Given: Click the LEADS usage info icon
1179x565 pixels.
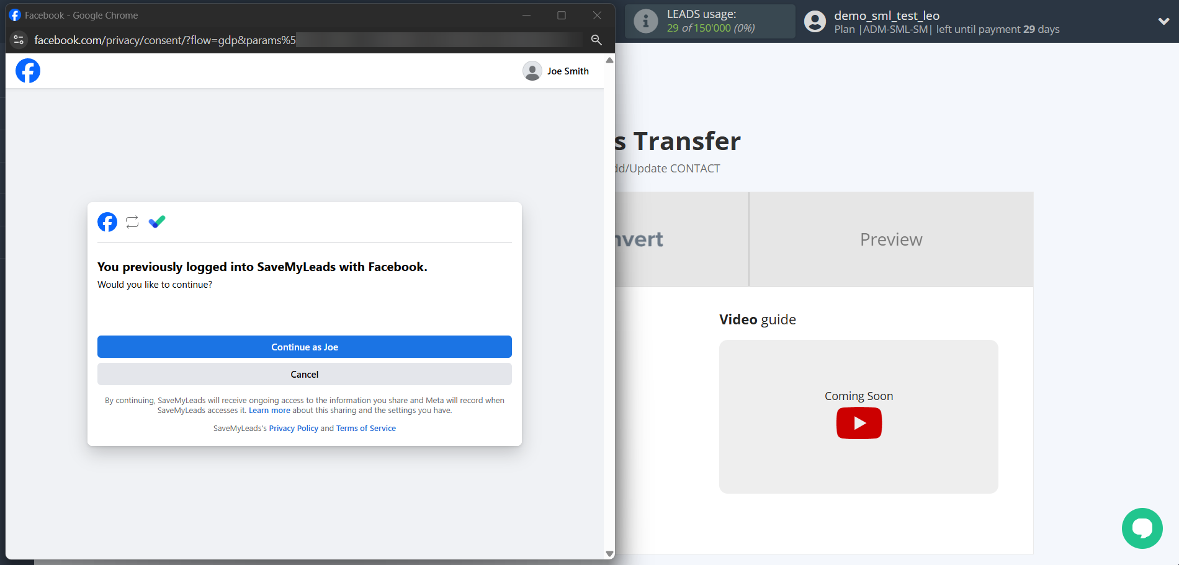Looking at the screenshot, I should pyautogui.click(x=646, y=21).
